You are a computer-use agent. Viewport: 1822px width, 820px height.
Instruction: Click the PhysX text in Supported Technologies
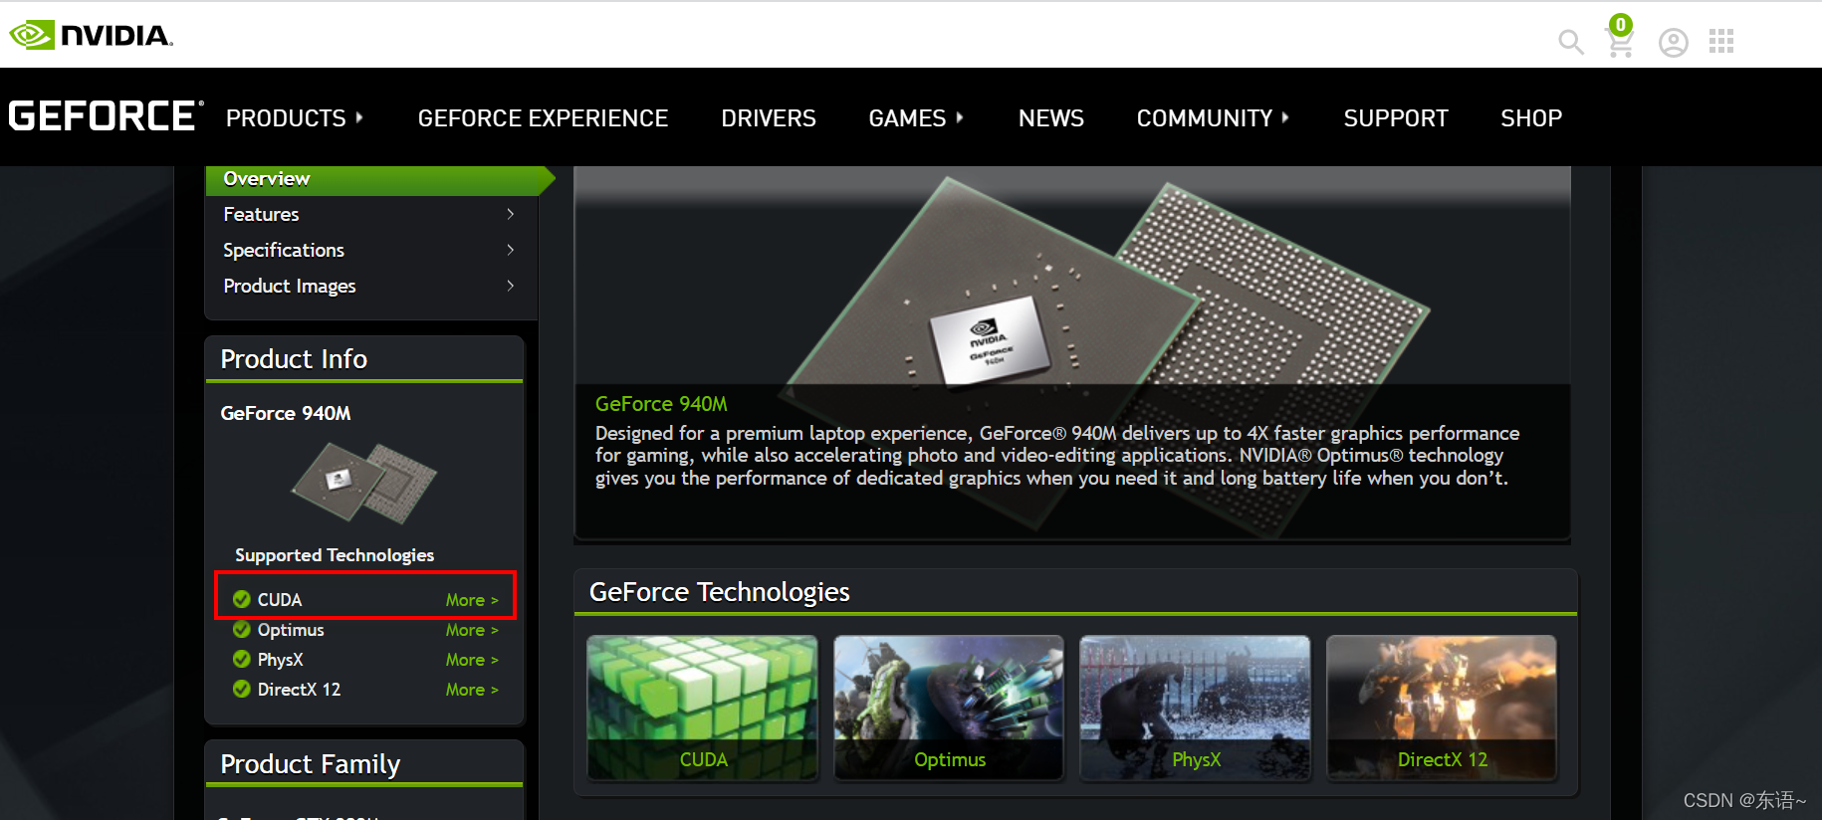[280, 660]
